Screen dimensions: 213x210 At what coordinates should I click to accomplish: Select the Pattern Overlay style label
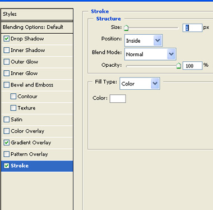pyautogui.click(x=29, y=154)
